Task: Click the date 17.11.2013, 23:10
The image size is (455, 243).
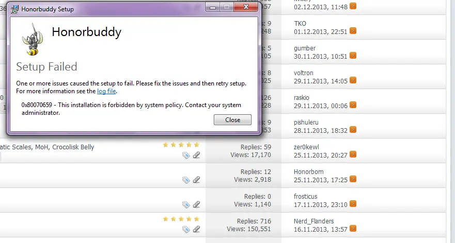Action: pos(320,205)
